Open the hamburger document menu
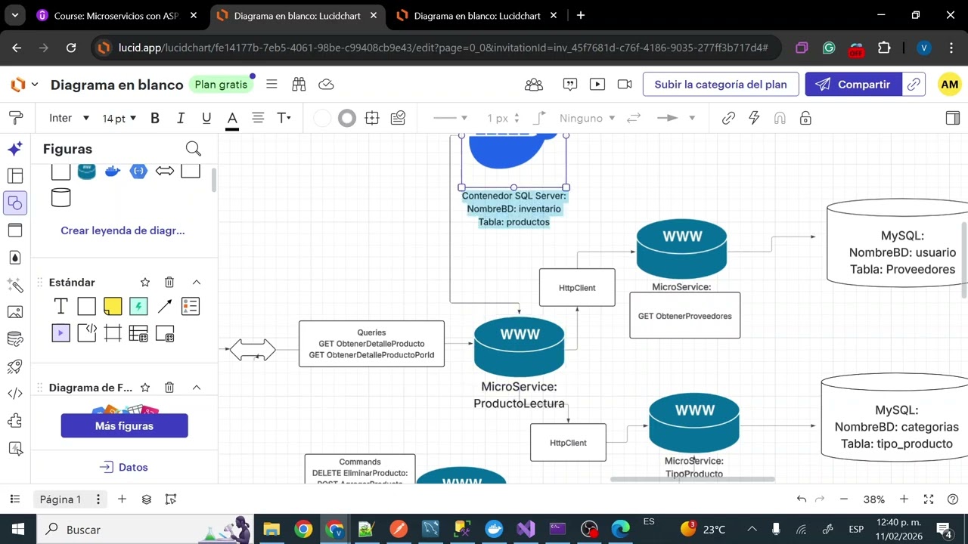 [272, 85]
